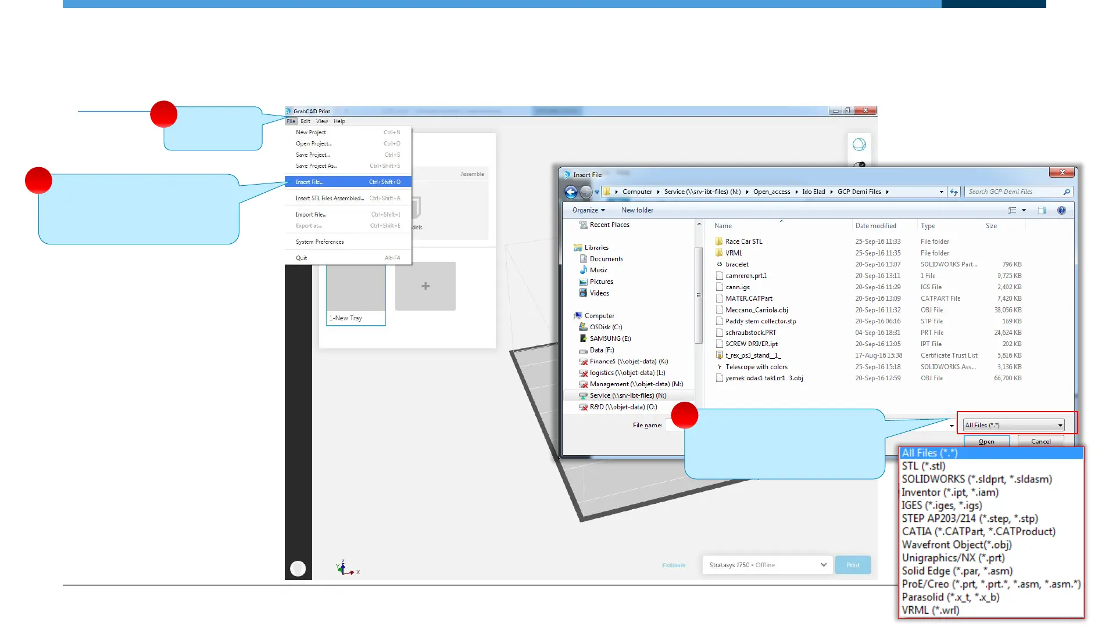Open the Help question mark in dialog
Image resolution: width=1116 pixels, height=627 pixels.
coord(1061,210)
